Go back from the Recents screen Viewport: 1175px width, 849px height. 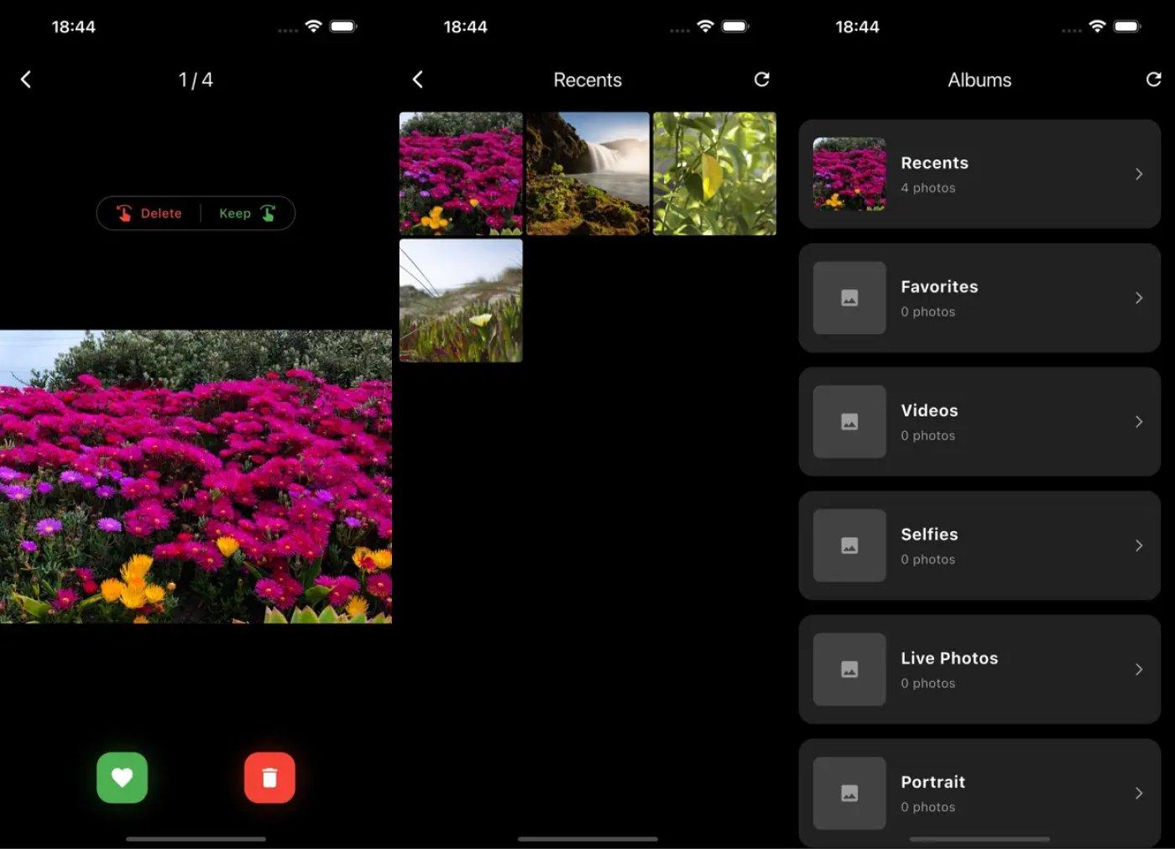418,80
